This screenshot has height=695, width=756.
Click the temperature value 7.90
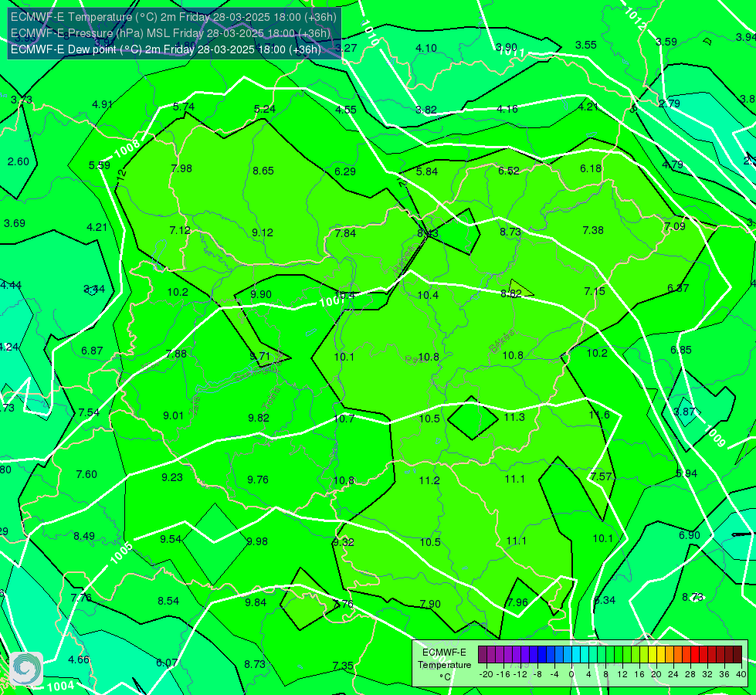[429, 604]
